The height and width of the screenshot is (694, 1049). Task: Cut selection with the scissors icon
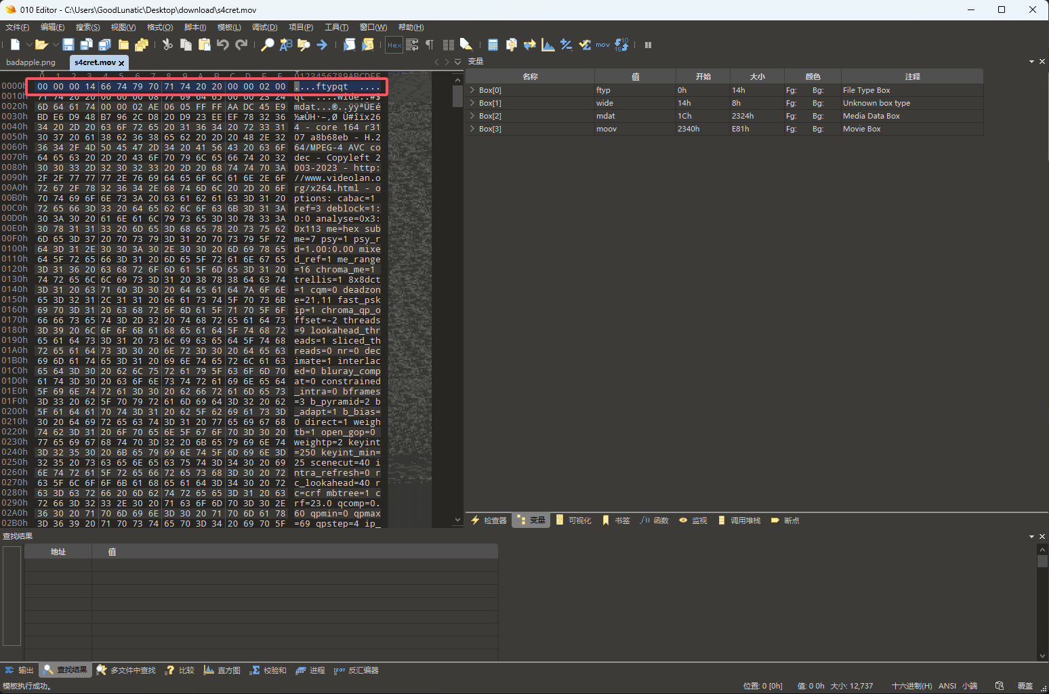(x=167, y=45)
